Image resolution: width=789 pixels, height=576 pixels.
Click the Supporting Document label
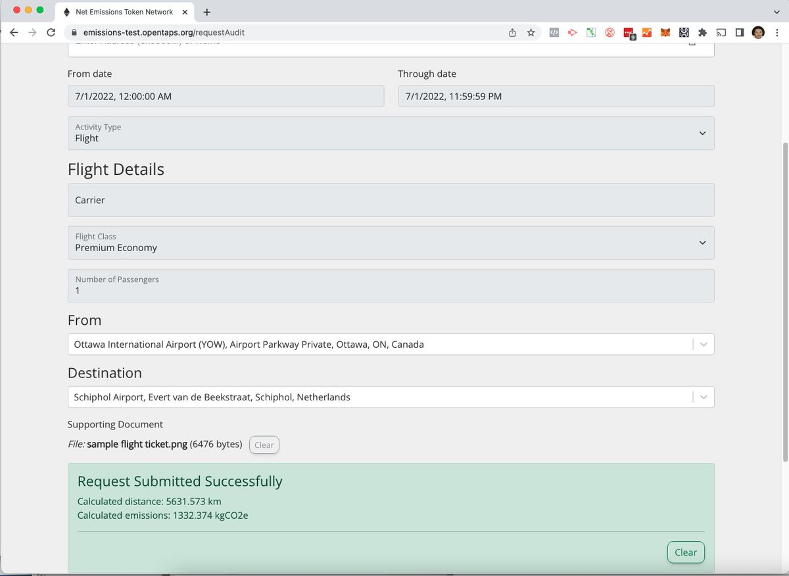(x=115, y=425)
